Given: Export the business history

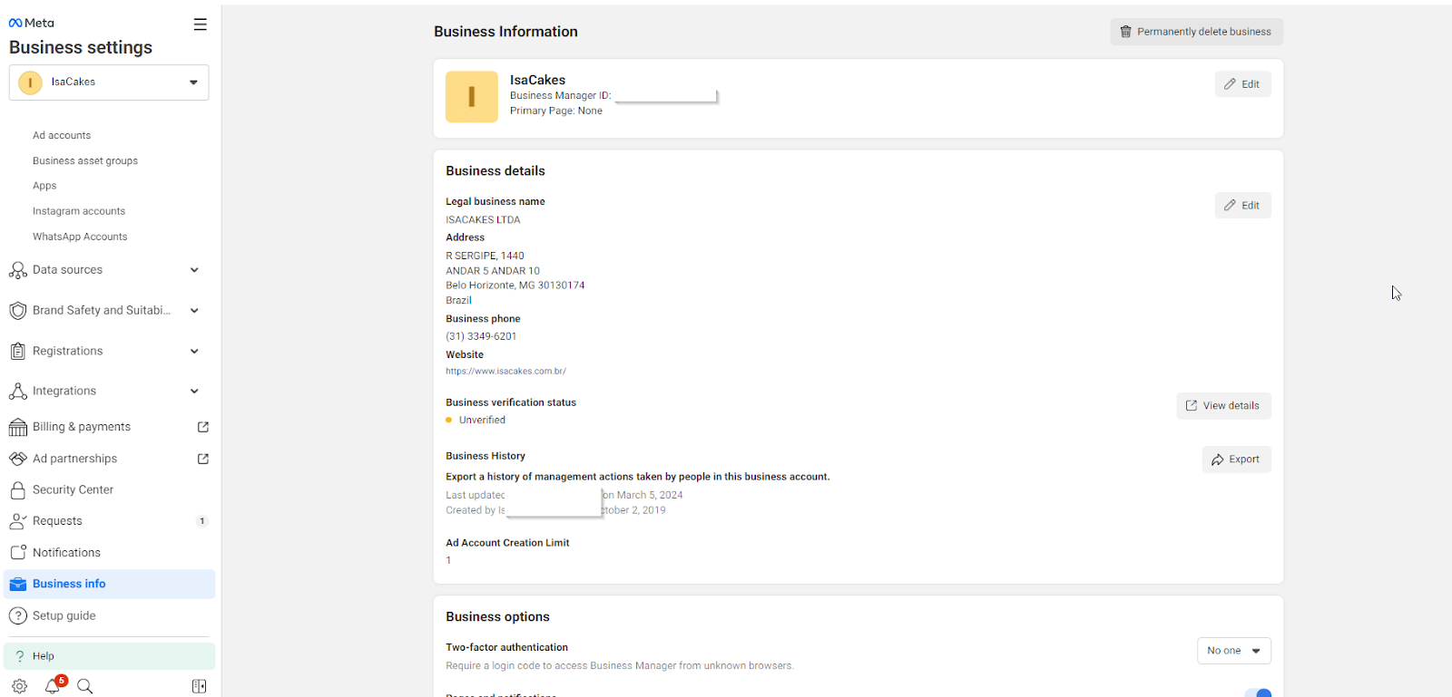Looking at the screenshot, I should (x=1236, y=460).
